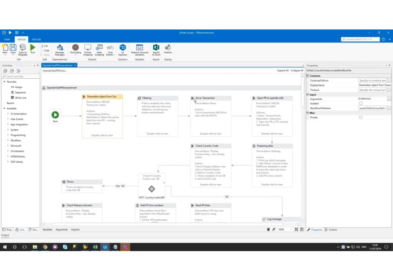This screenshot has width=393, height=280.
Task: Click the flow decision diamond
Action: tap(152, 189)
